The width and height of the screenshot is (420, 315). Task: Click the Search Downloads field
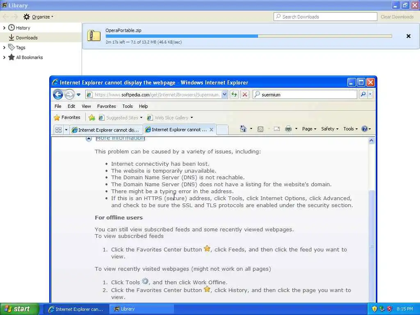pyautogui.click(x=325, y=16)
